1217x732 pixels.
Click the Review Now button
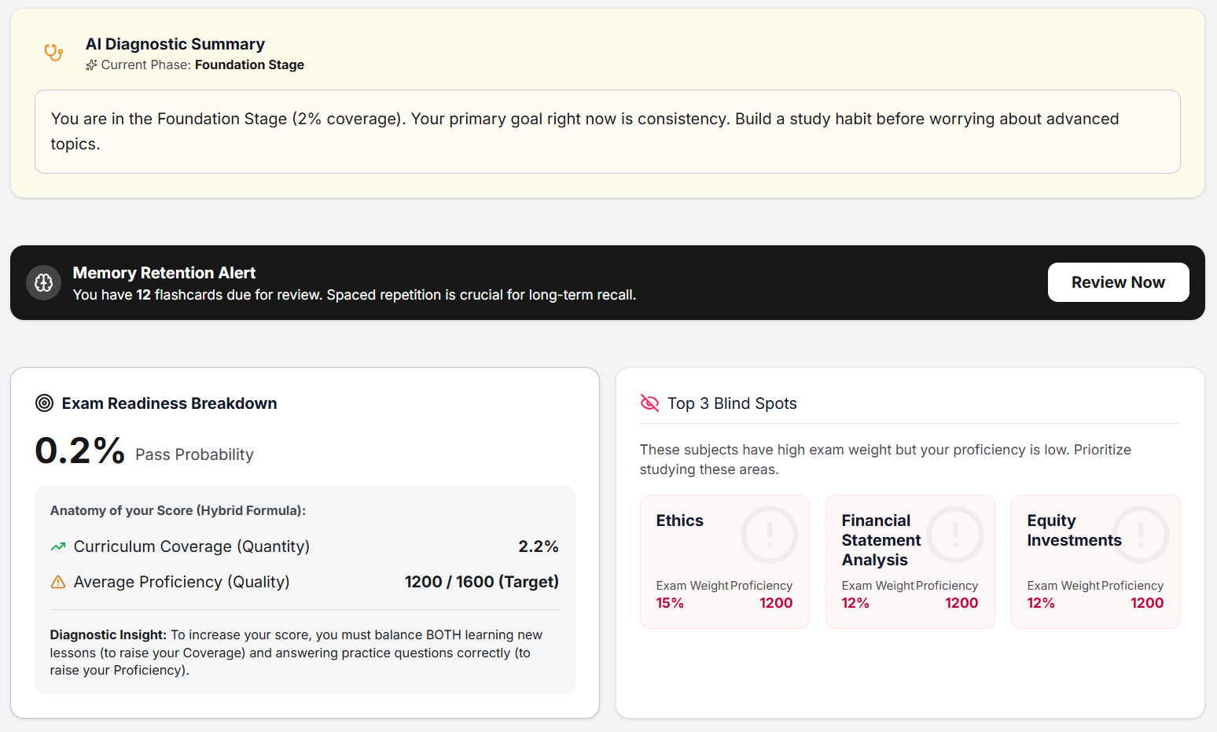tap(1118, 282)
